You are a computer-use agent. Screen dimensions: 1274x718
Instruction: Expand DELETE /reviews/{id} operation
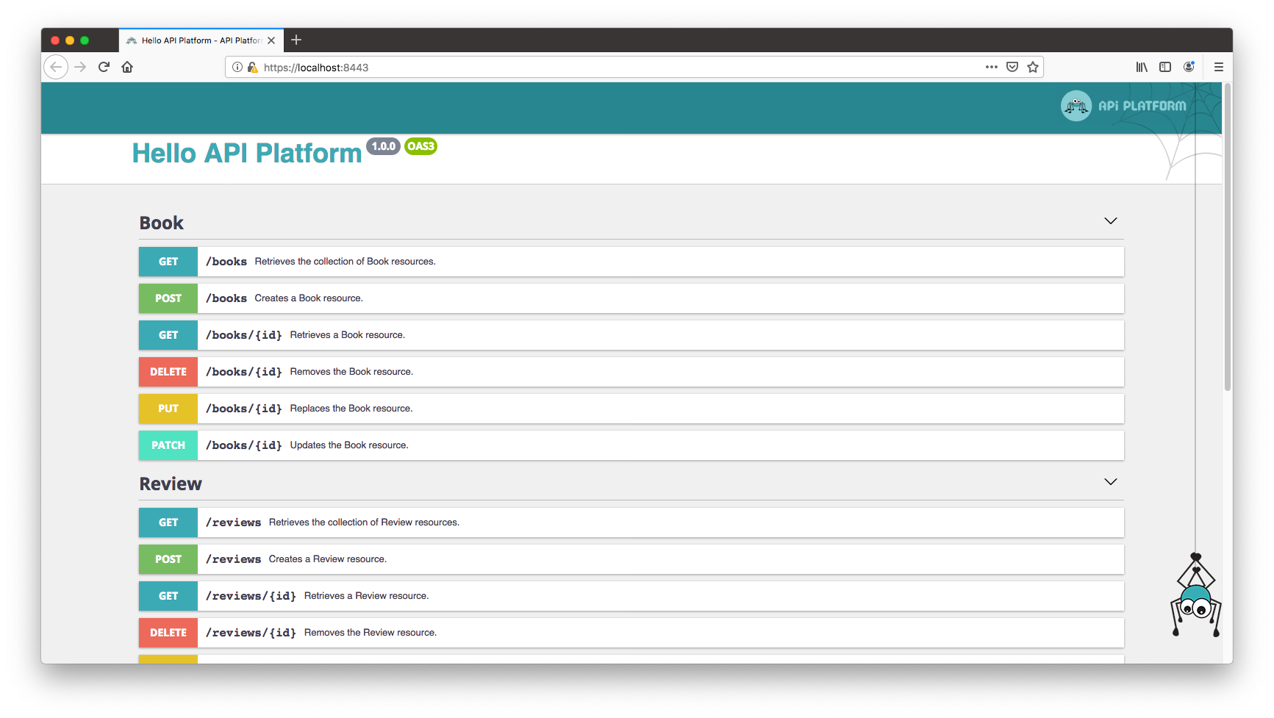click(631, 633)
